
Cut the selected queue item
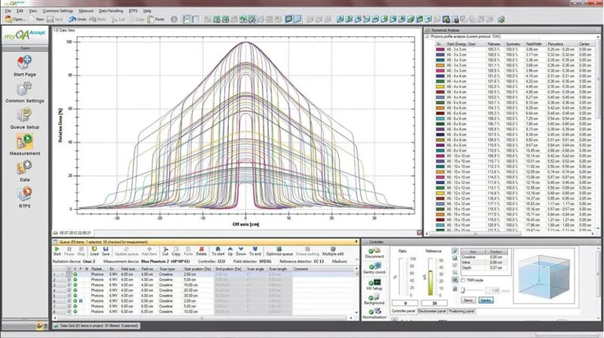165,252
